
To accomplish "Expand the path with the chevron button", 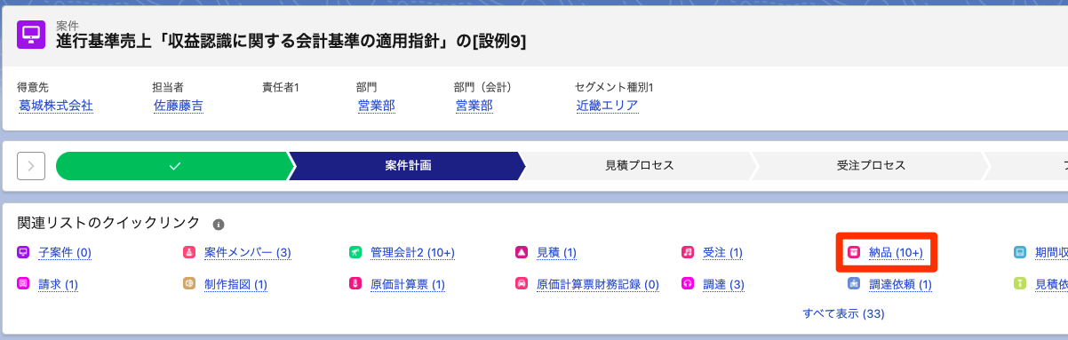I will pos(31,166).
